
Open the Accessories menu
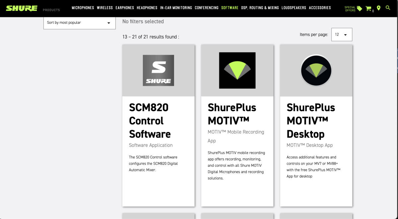point(320,8)
